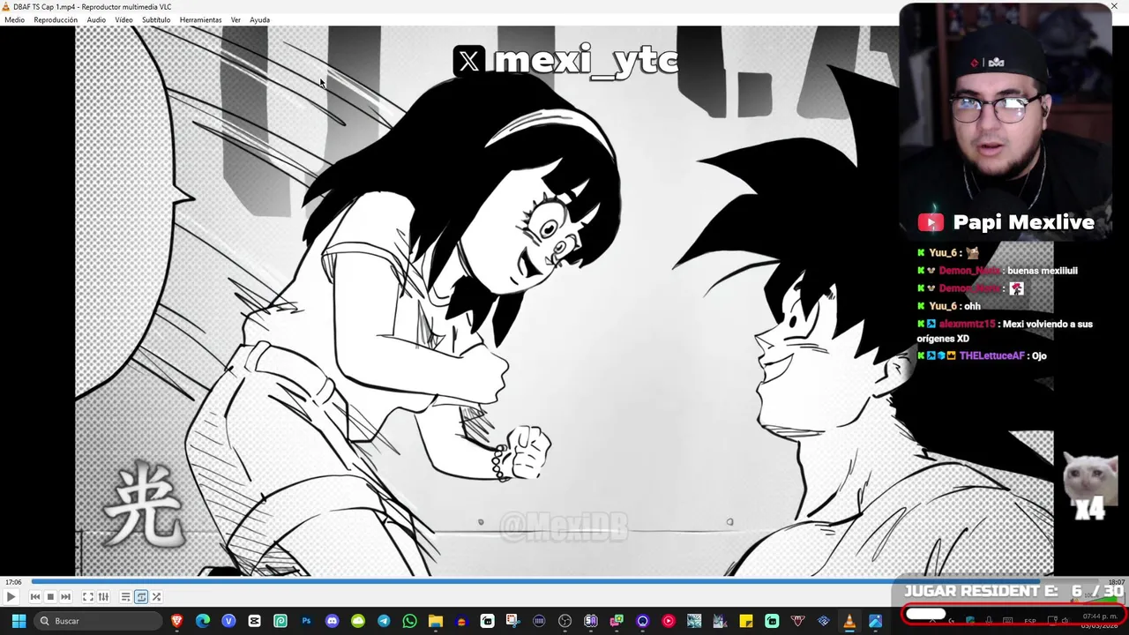The width and height of the screenshot is (1129, 635).
Task: Show the VLC playlist
Action: [126, 597]
